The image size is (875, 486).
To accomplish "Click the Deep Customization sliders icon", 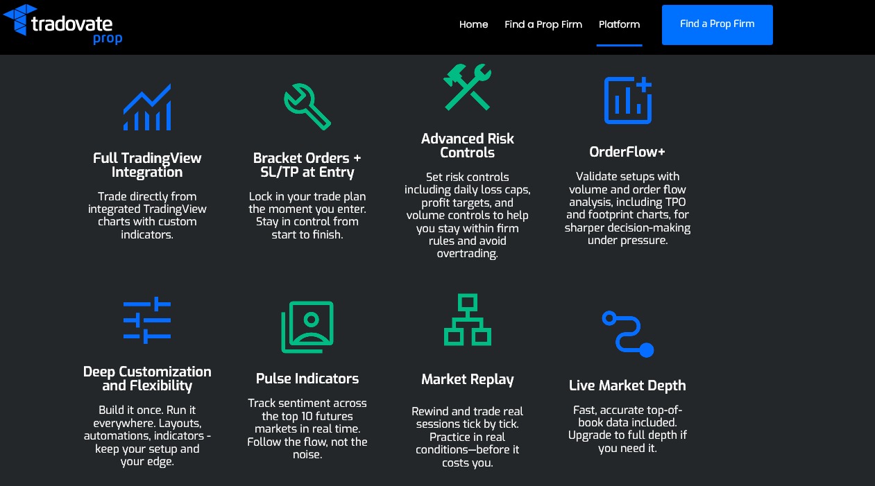I will click(147, 320).
